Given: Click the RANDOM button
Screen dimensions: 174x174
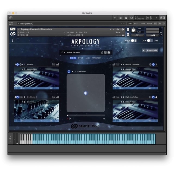Looking at the screenshot, I should coord(152,50).
